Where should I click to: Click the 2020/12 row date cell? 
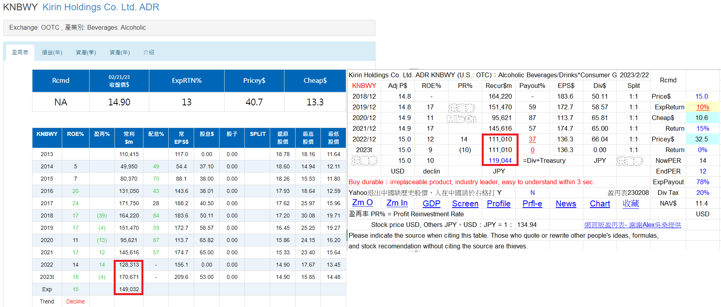click(x=364, y=118)
